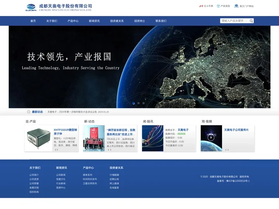Click previous arrow in 新·动态 card
The width and height of the screenshot is (279, 209).
click(x=108, y=150)
